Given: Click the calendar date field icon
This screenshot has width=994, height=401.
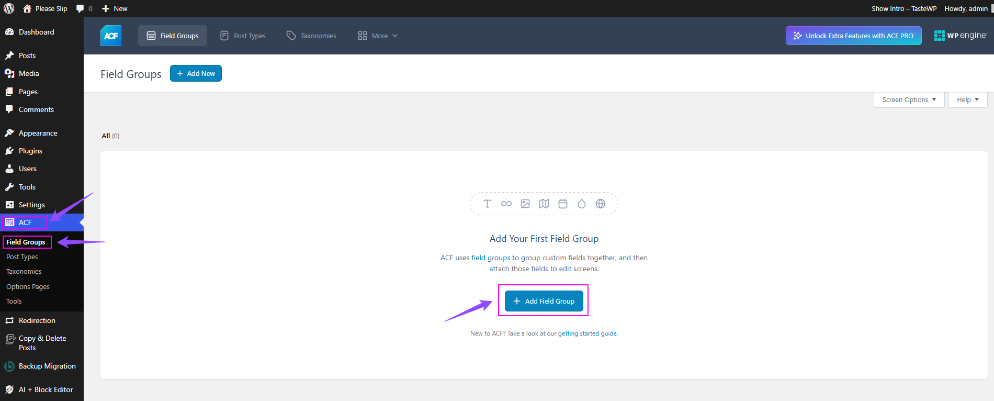Looking at the screenshot, I should 563,204.
